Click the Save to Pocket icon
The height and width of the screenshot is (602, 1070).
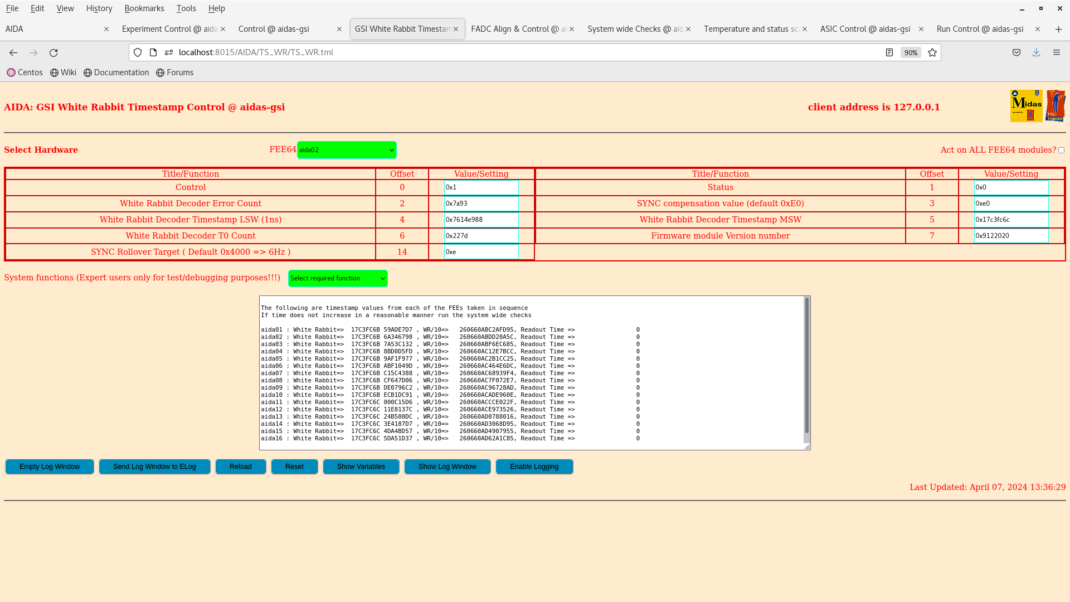pos(1016,52)
